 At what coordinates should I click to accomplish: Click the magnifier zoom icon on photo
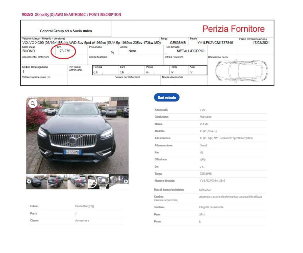(33, 103)
